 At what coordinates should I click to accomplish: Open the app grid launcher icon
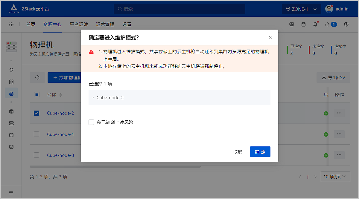pos(11,25)
